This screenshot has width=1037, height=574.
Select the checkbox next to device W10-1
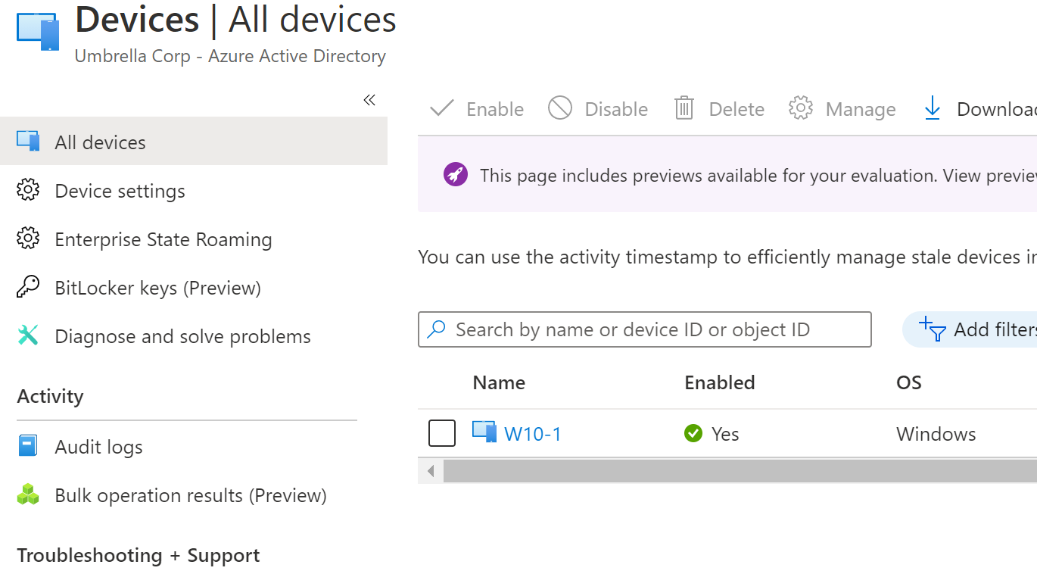442,432
